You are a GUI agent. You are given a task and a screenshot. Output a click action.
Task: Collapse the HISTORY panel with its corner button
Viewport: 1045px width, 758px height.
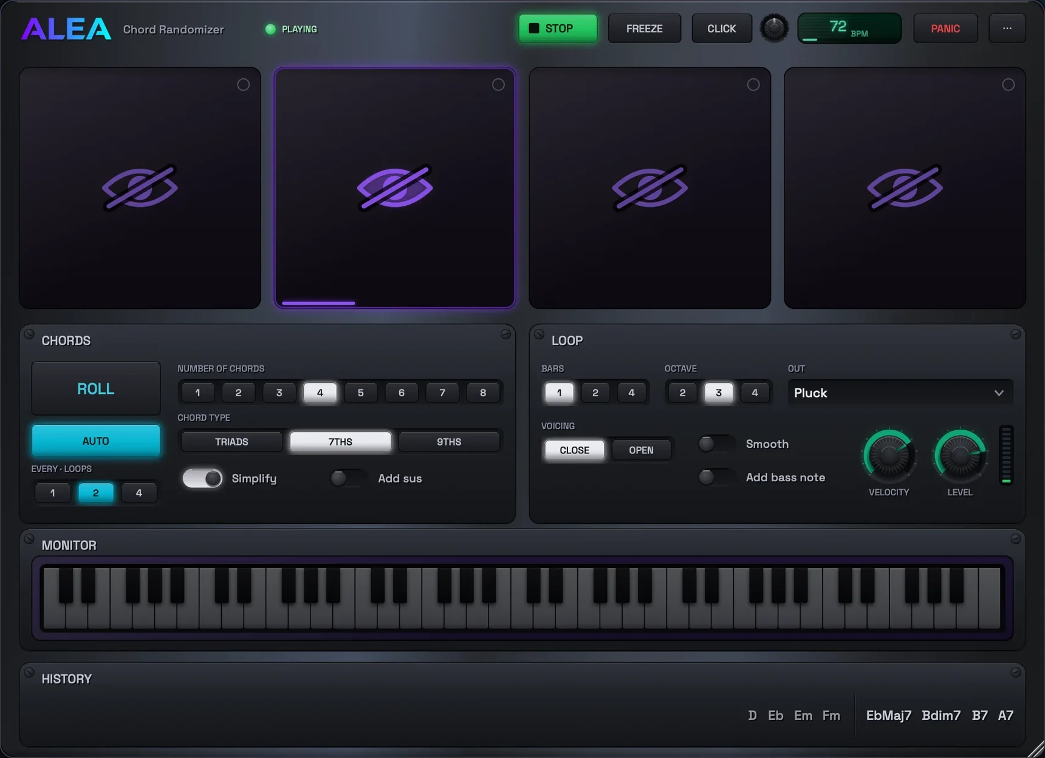1016,672
